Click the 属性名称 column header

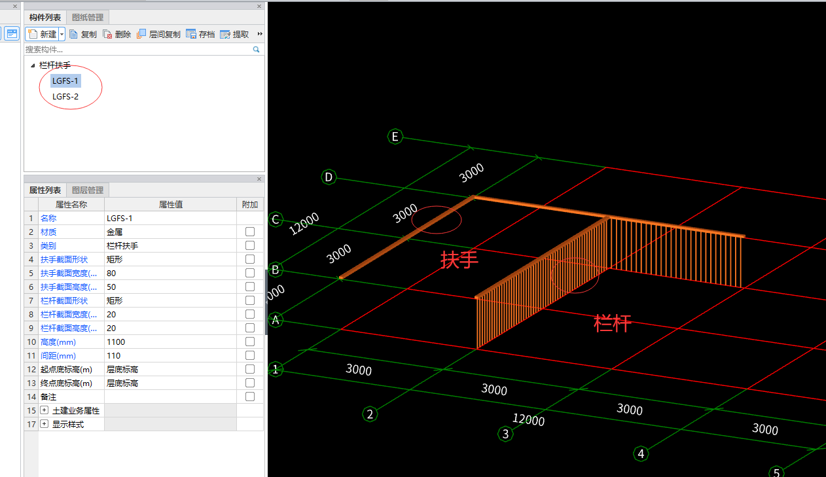tap(71, 204)
